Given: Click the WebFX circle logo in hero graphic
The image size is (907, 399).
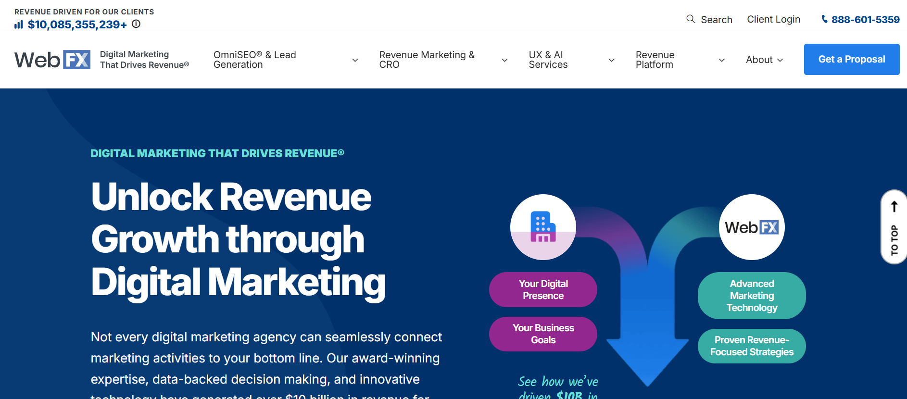Looking at the screenshot, I should 752,227.
